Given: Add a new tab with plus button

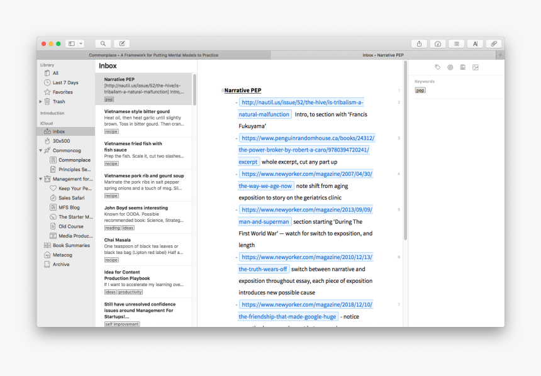Looking at the screenshot, I should 500,55.
